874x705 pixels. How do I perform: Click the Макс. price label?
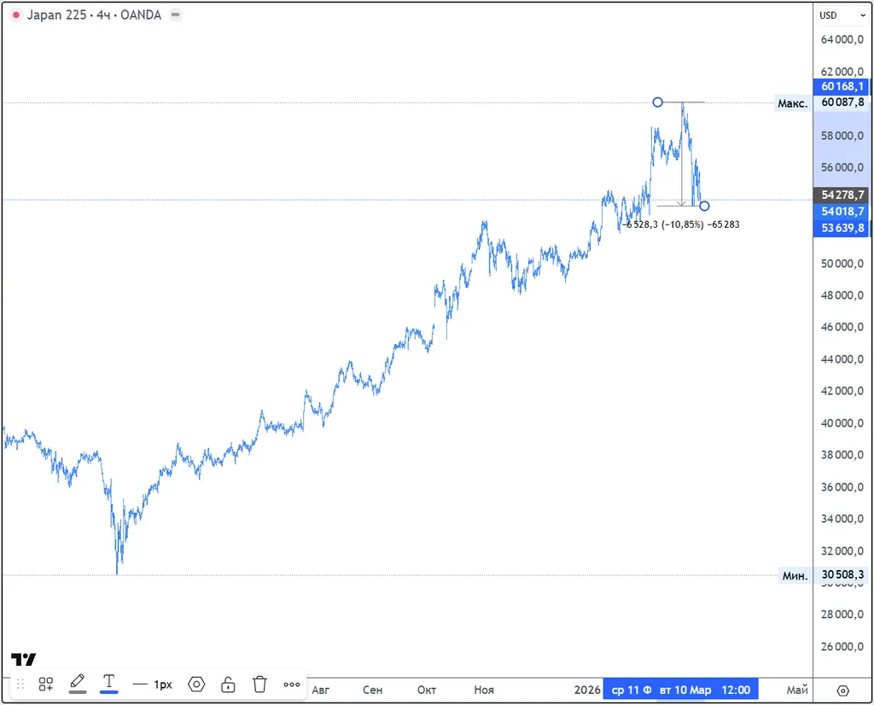click(792, 103)
